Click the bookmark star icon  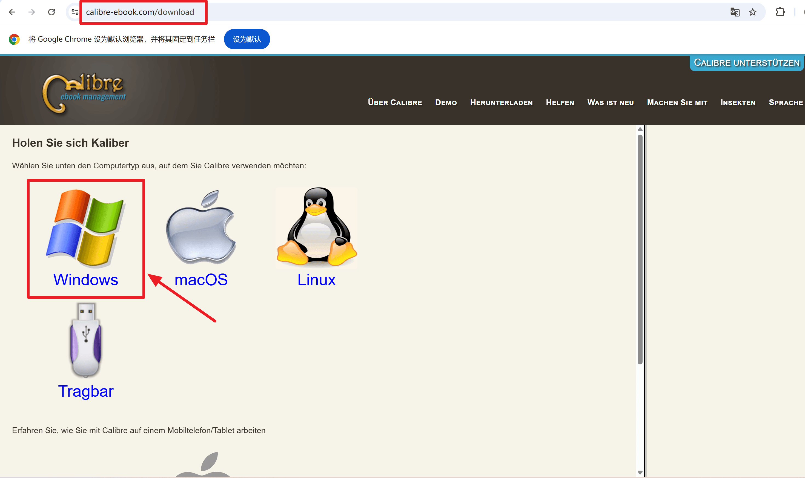(x=752, y=12)
